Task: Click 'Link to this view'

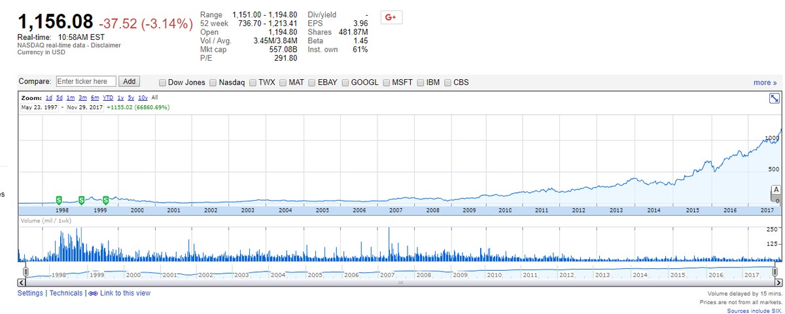Action: coord(126,293)
